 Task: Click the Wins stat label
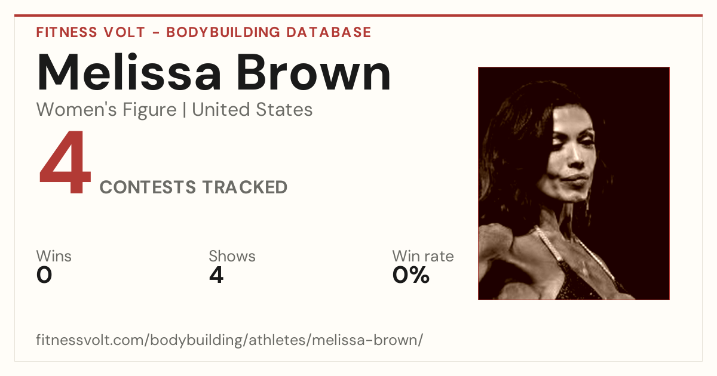(x=54, y=257)
